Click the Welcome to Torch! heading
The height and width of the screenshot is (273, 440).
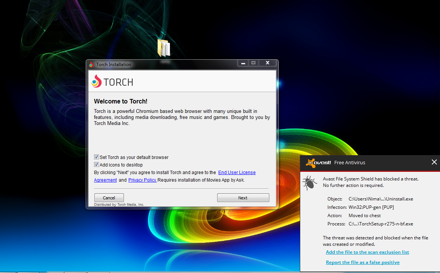(120, 101)
